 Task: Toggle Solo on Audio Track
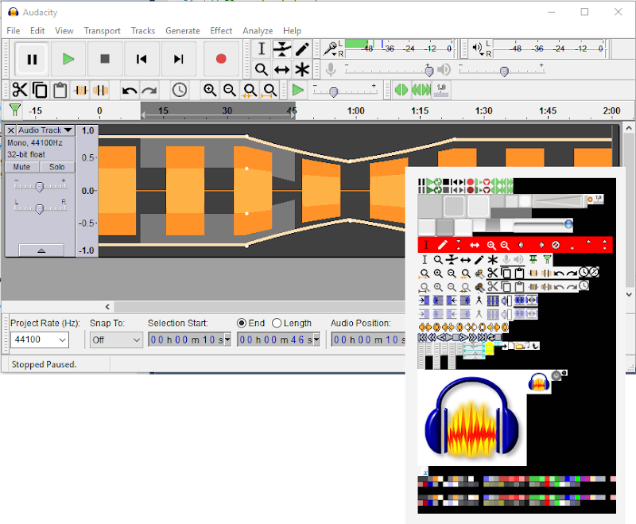coord(56,167)
